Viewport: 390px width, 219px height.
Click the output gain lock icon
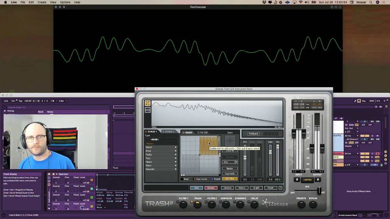click(318, 180)
